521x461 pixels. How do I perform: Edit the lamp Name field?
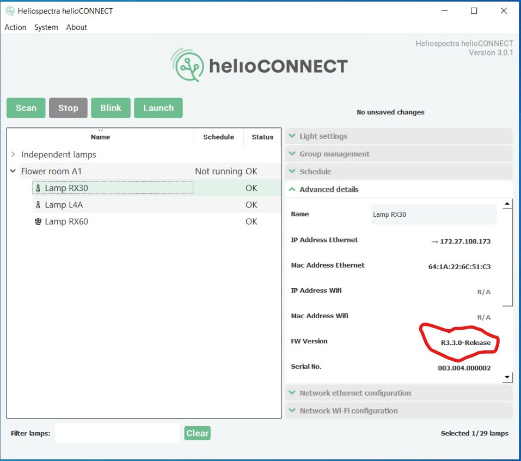[433, 215]
